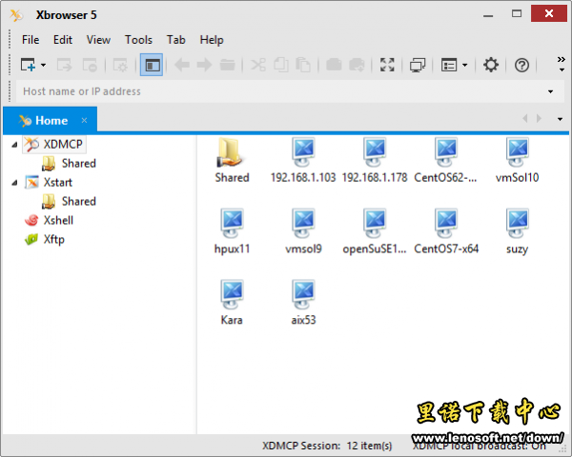Click the Cut scissors icon
The width and height of the screenshot is (572, 457).
pos(258,66)
